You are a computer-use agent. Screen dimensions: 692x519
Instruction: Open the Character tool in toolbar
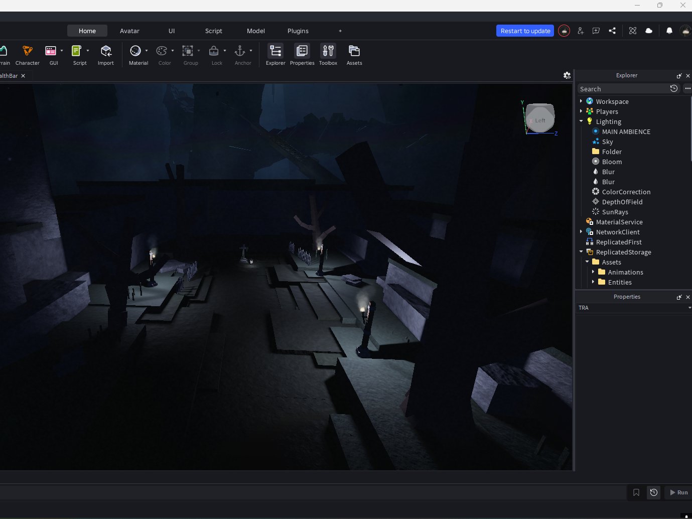point(28,55)
